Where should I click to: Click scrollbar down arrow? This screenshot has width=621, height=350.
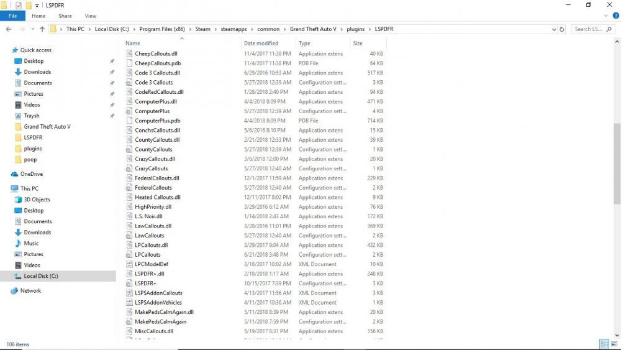(x=617, y=335)
